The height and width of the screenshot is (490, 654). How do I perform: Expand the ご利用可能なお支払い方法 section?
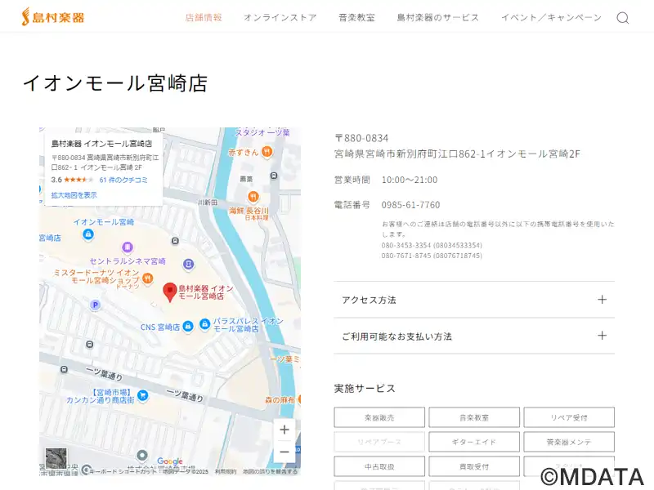point(474,336)
